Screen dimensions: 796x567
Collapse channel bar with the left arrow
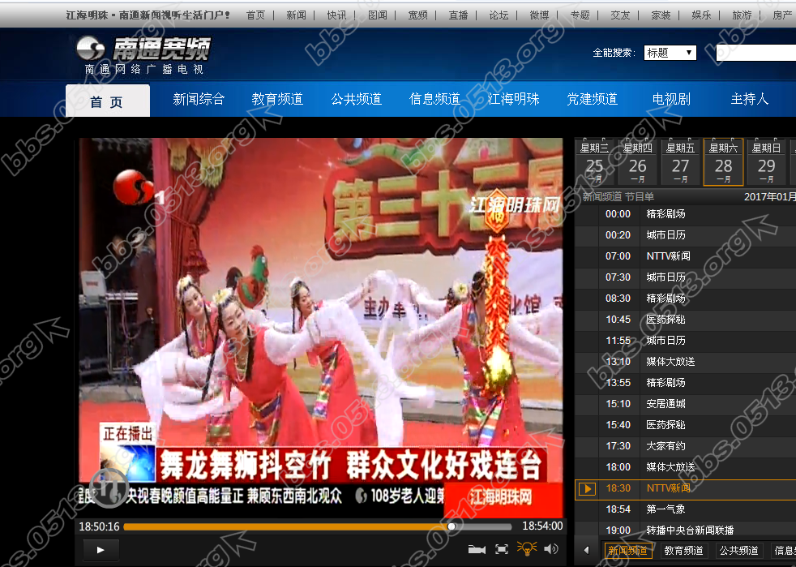click(x=585, y=551)
